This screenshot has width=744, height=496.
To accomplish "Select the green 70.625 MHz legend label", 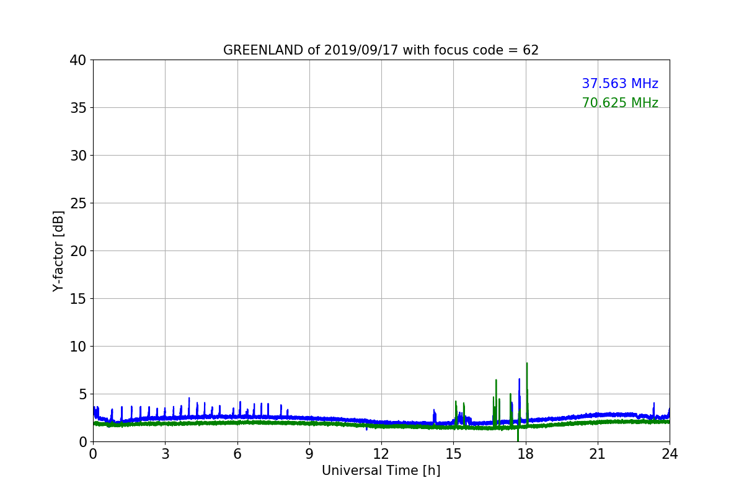I will point(620,103).
